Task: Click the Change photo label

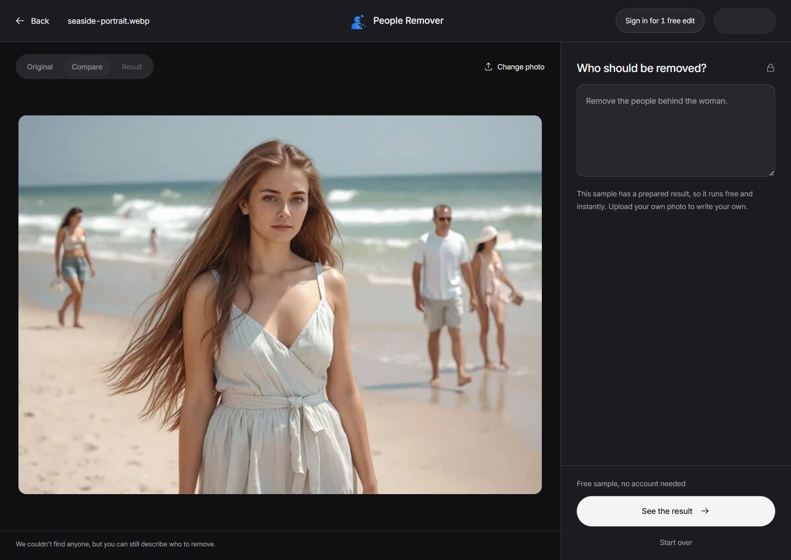Action: [x=521, y=67]
